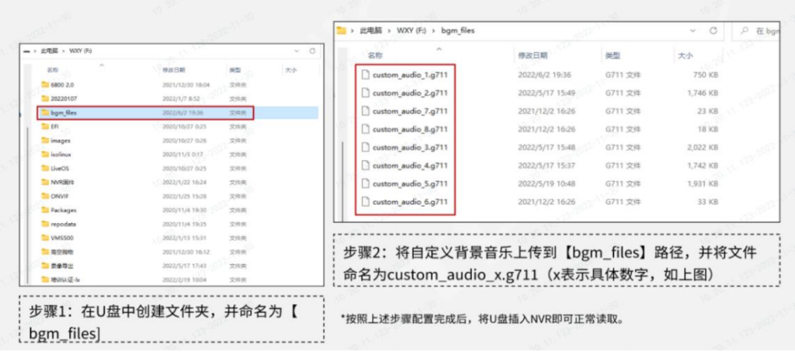Click the NVR固件 folder icon
The image size is (795, 354).
coord(44,182)
